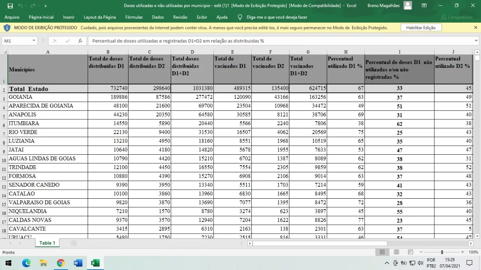
Task: Click the Save icon in title bar
Action: [x=10, y=6]
